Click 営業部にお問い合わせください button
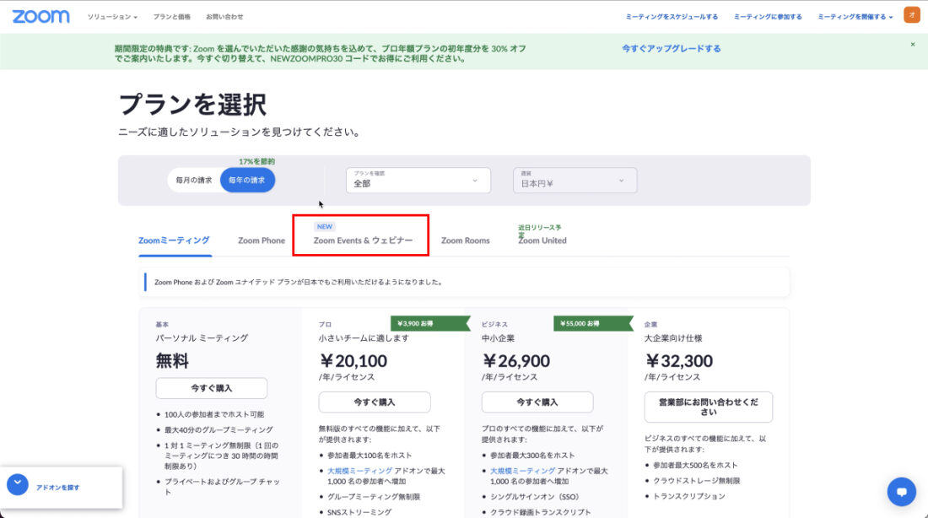This screenshot has height=518, width=928. coord(709,407)
